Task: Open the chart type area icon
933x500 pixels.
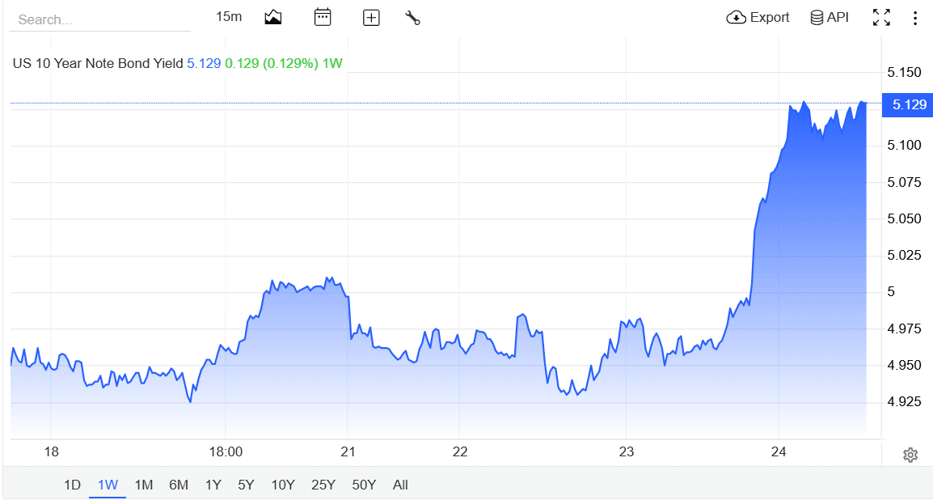Action: pyautogui.click(x=273, y=17)
